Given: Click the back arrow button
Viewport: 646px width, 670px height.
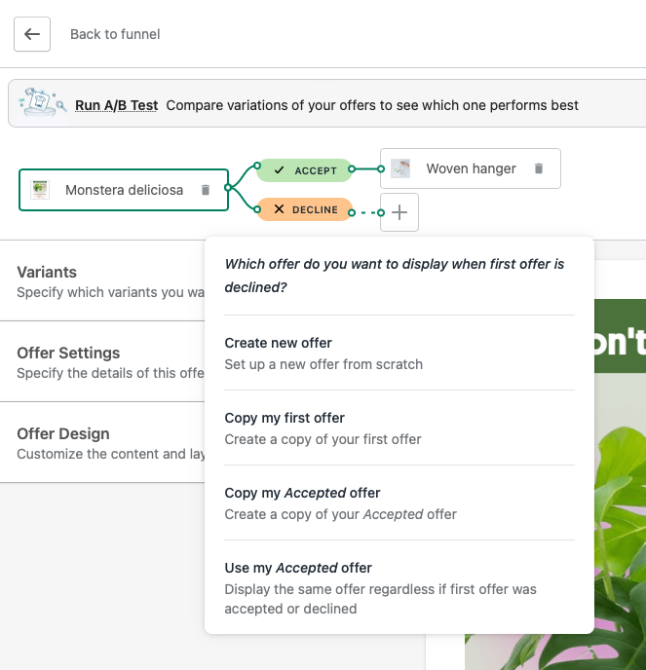Looking at the screenshot, I should pyautogui.click(x=32, y=34).
